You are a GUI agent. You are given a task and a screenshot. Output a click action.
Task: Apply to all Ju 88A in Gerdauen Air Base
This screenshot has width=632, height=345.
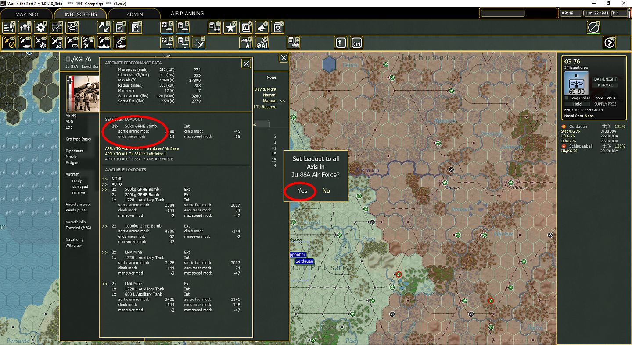(x=142, y=148)
